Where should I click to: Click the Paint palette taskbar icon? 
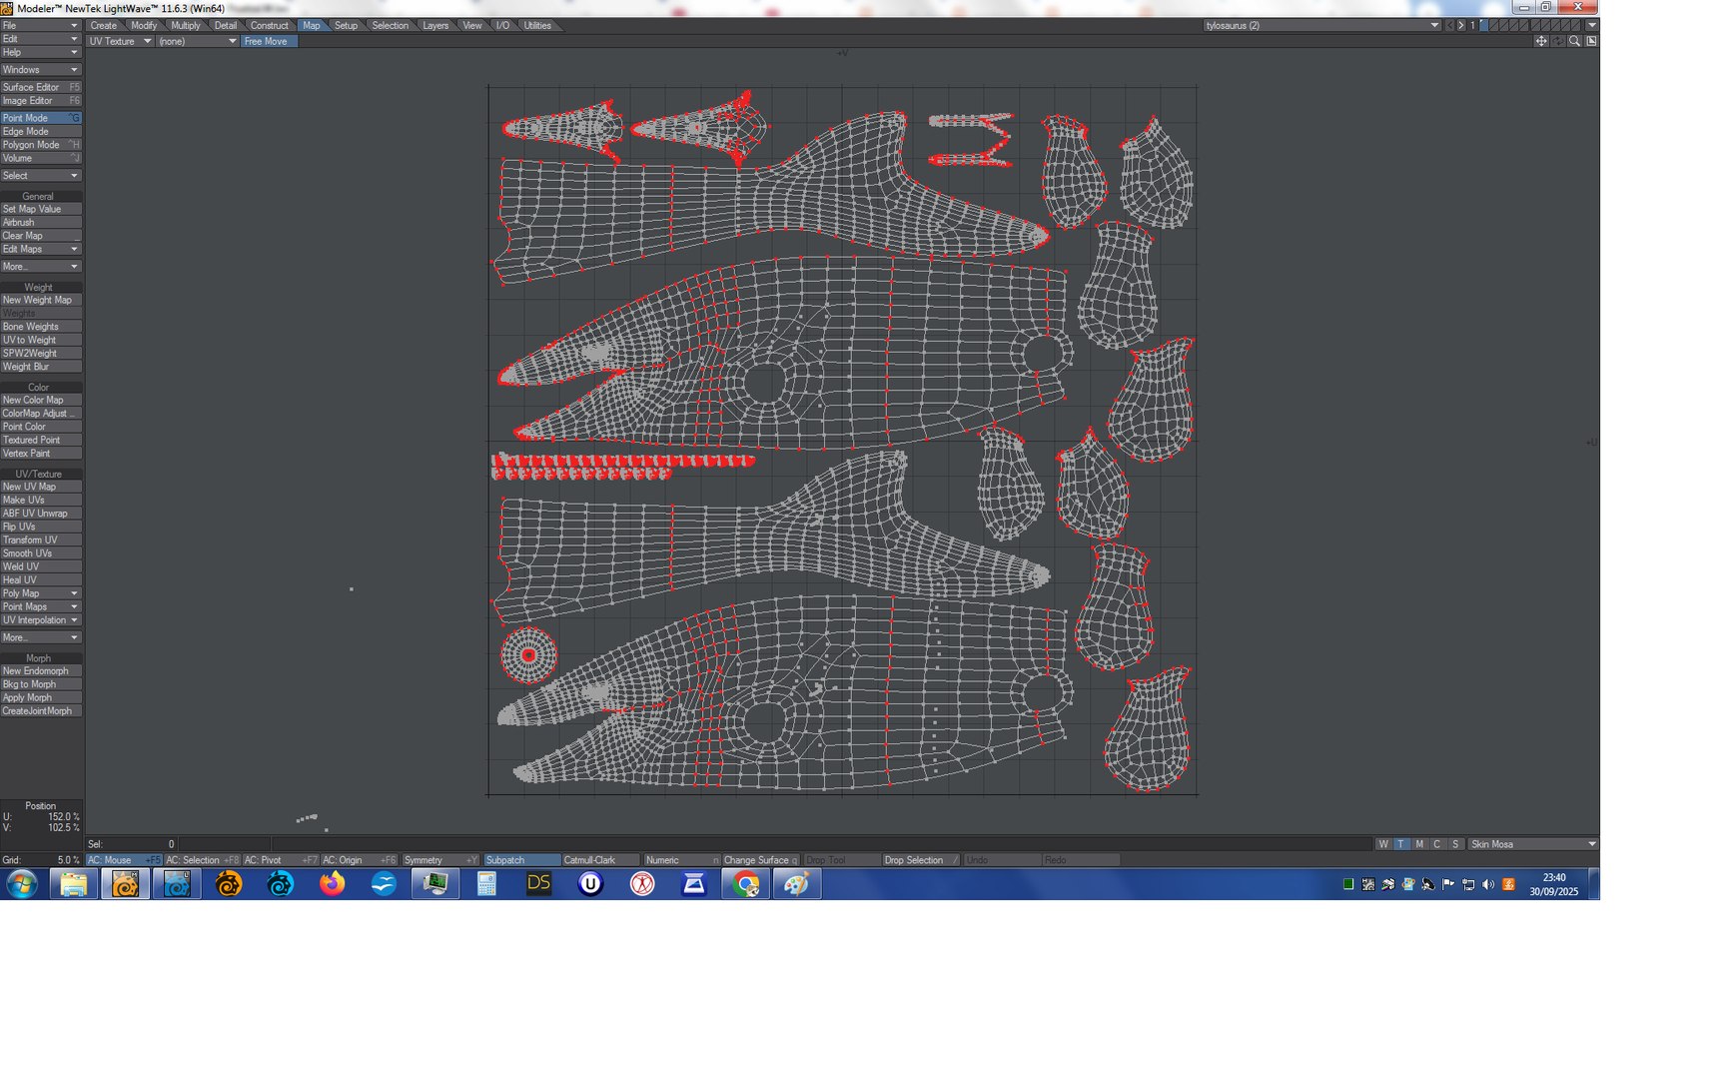point(796,884)
